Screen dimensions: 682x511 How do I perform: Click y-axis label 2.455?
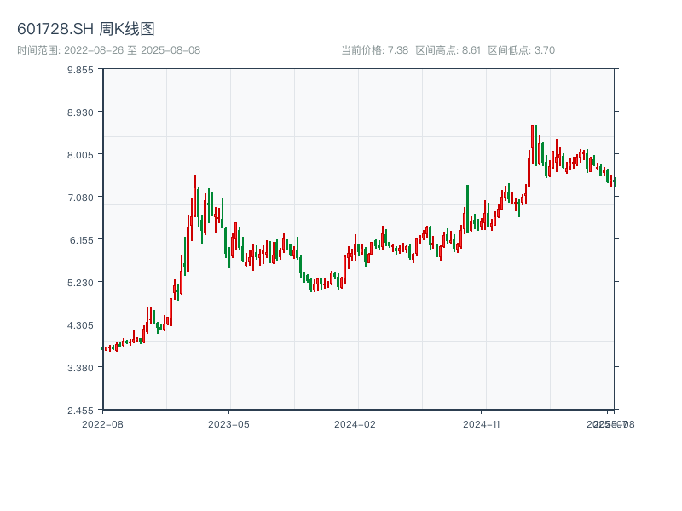80,411
